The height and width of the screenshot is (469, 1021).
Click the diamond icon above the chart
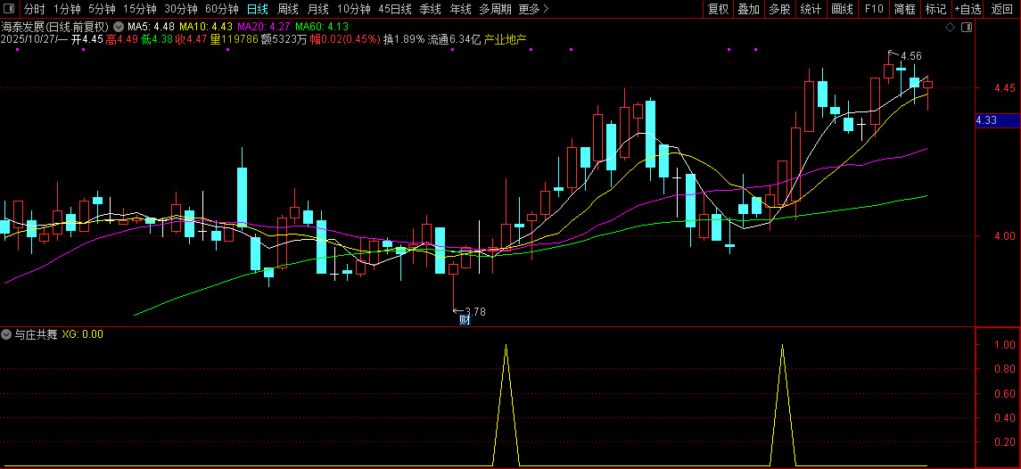pos(951,28)
